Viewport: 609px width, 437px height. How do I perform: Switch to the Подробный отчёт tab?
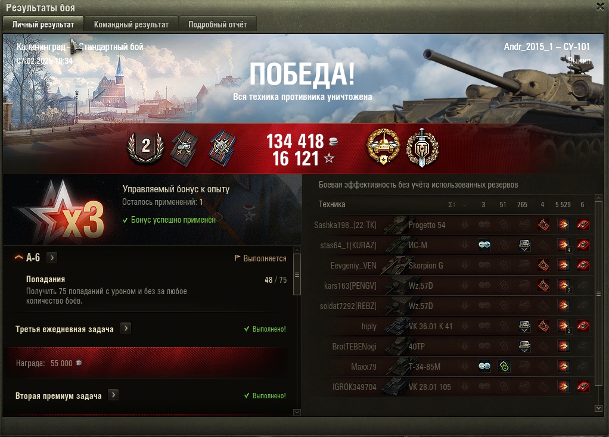click(218, 24)
